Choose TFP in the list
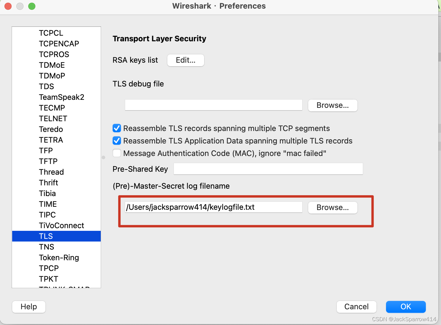This screenshot has height=325, width=441. pos(56,151)
